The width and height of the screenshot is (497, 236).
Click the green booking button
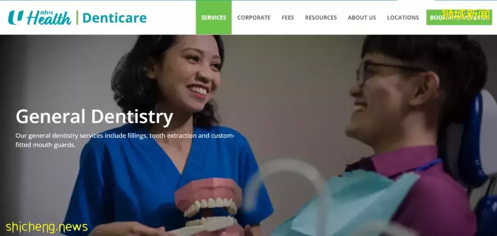tap(459, 17)
